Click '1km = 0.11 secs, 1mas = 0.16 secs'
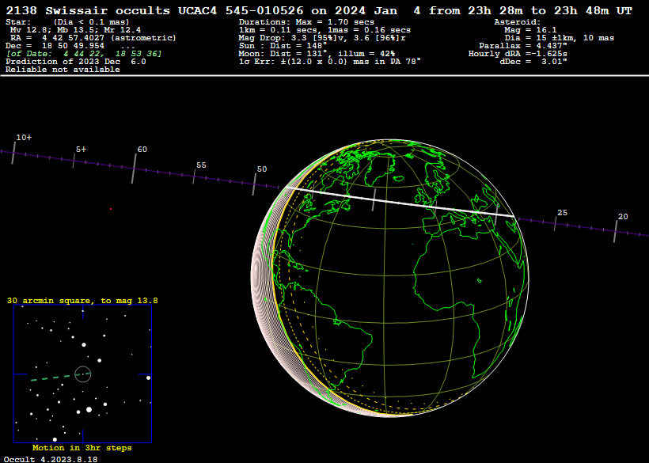This screenshot has height=463, width=649. coord(324,30)
